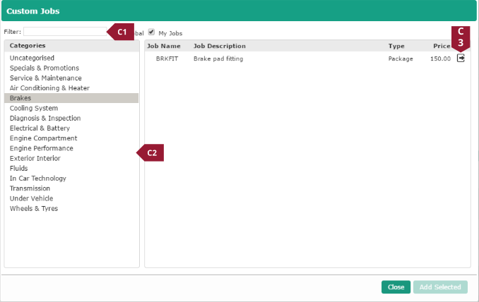Select Diagnosis & Inspection category
479x302 pixels.
[x=45, y=119]
